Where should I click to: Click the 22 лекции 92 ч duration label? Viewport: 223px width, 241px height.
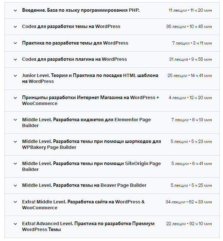189,224
